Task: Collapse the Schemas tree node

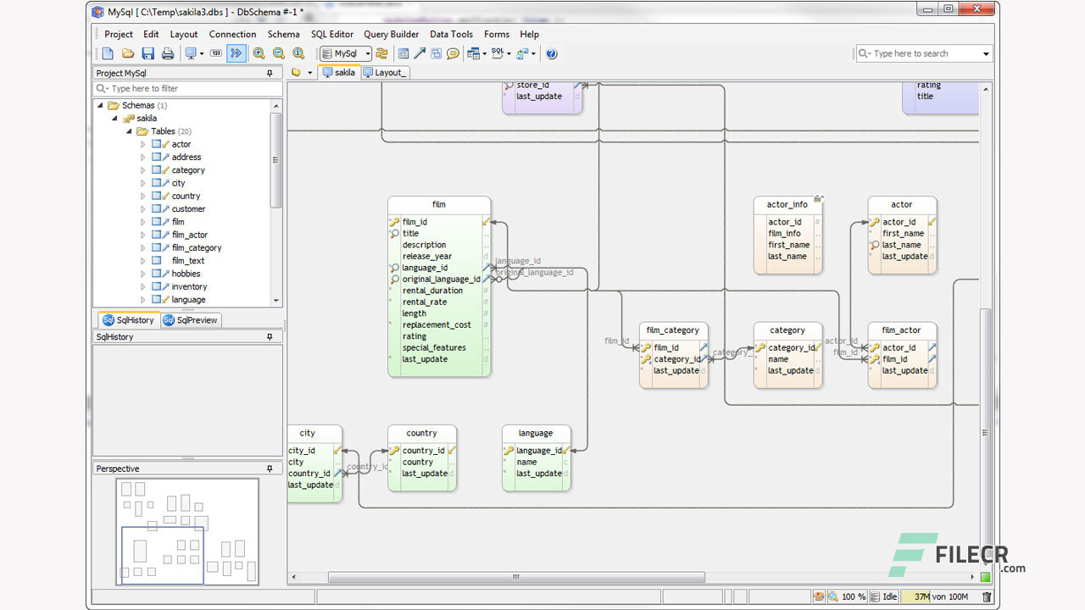Action: pos(101,105)
